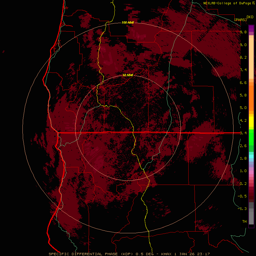
Task: Select the purple segment atop the color bar
Action: (x=251, y=28)
